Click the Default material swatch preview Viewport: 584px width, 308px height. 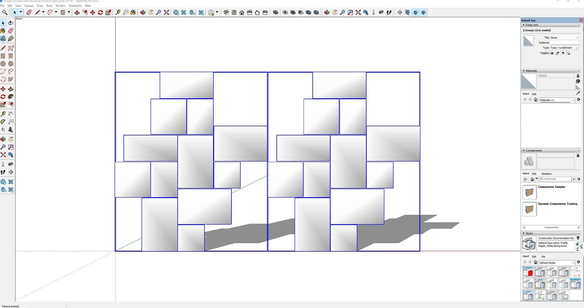[528, 81]
